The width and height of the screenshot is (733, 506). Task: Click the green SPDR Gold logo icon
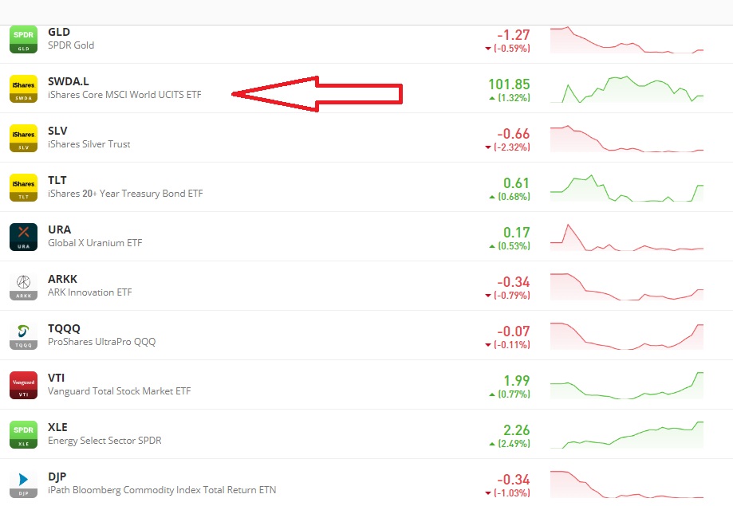click(x=23, y=38)
